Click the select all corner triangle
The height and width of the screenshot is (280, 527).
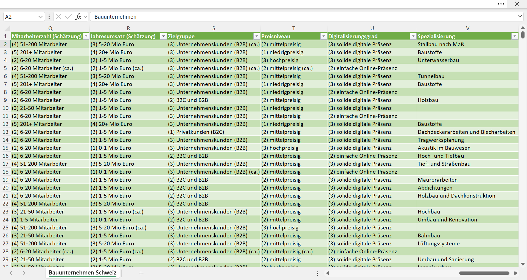tap(7, 28)
